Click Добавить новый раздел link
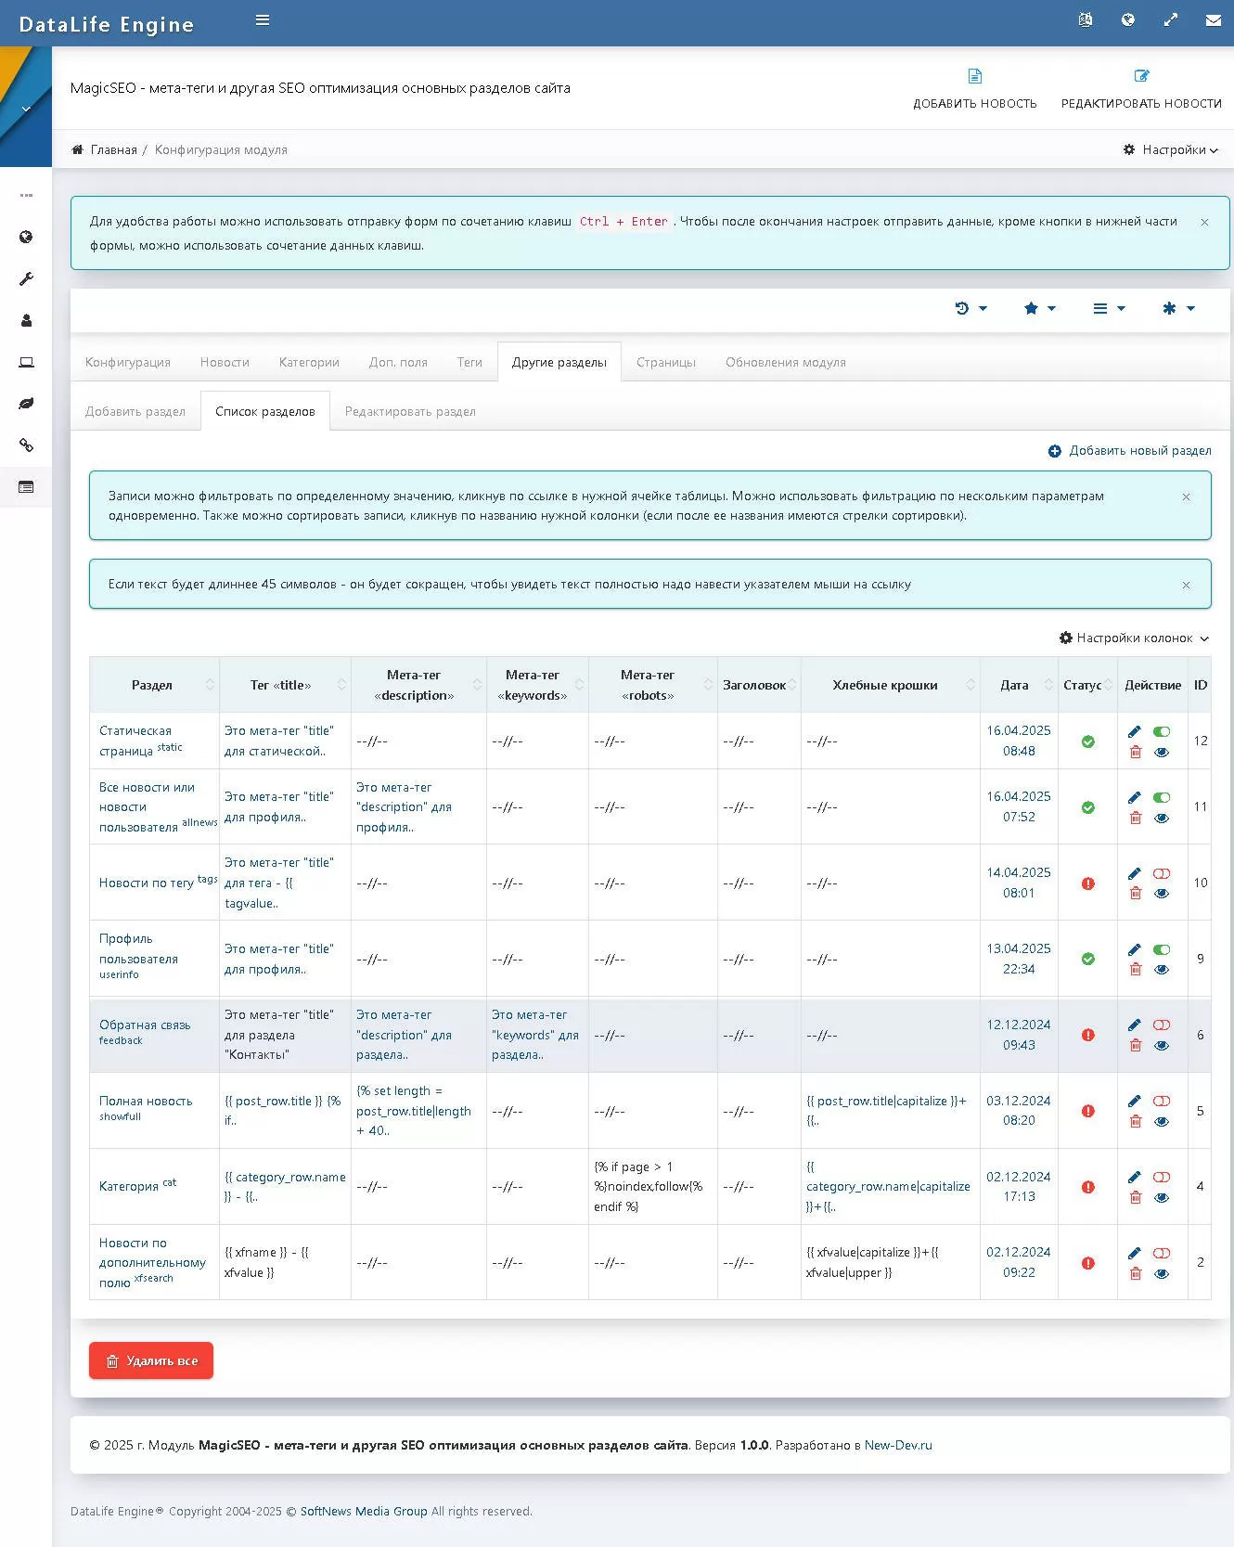This screenshot has width=1234, height=1547. pyautogui.click(x=1130, y=450)
